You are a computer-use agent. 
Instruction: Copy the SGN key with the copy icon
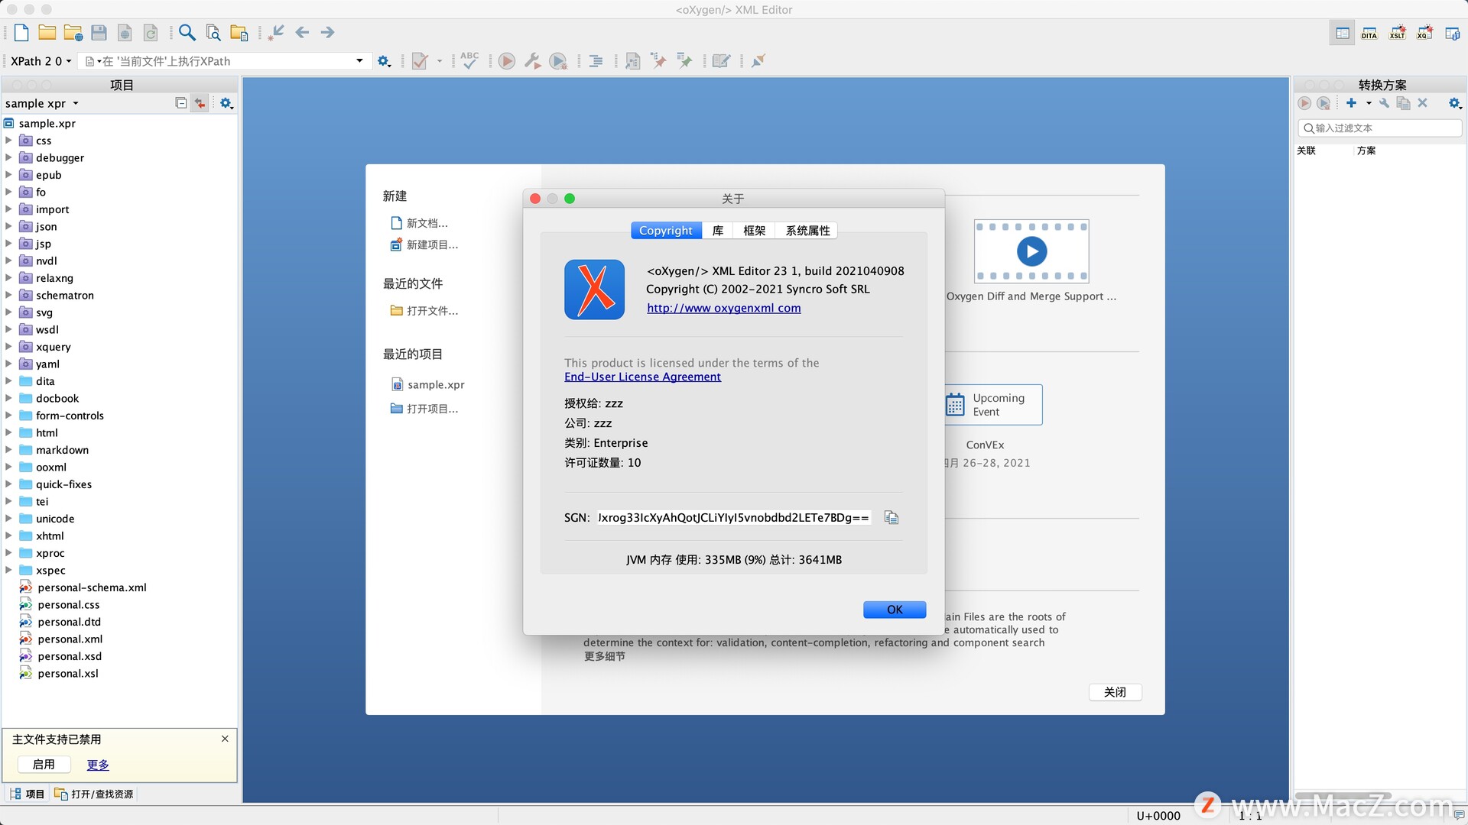point(891,517)
